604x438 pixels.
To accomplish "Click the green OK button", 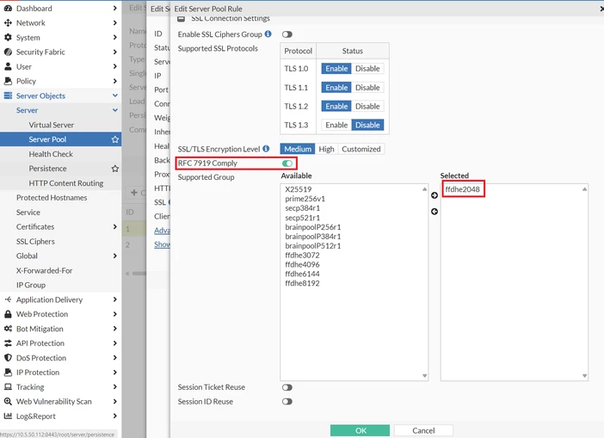I will coord(360,430).
